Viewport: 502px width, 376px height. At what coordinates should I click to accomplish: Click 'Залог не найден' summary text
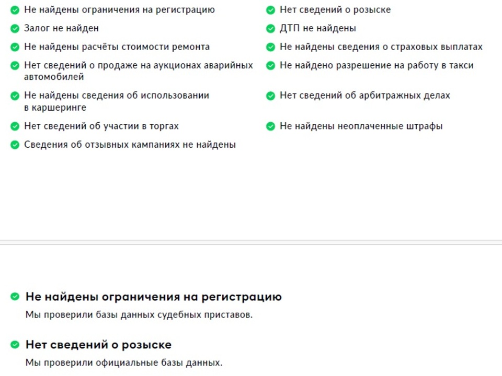point(61,28)
